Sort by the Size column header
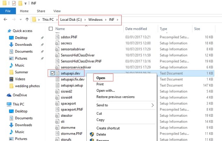222x141 pixels. click(197, 29)
